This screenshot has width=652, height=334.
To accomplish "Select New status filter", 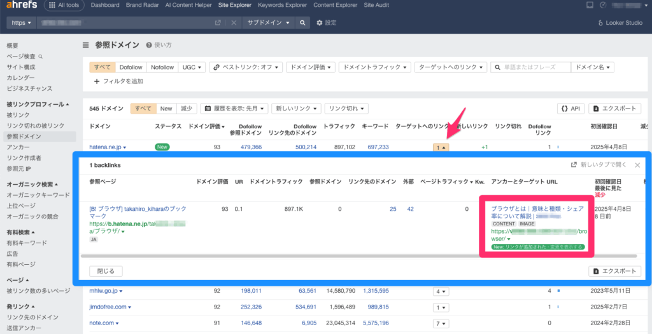I will pyautogui.click(x=166, y=109).
